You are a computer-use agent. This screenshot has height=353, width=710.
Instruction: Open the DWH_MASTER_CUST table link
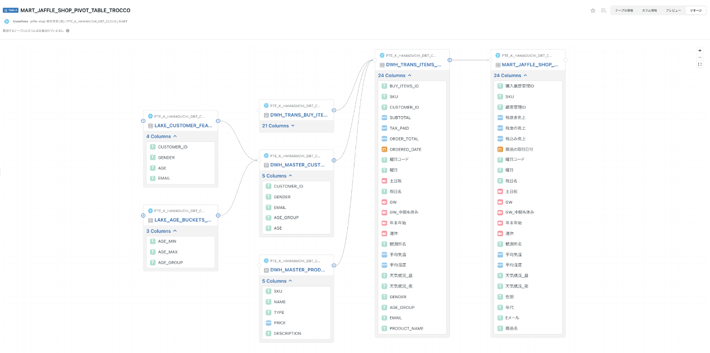point(298,165)
